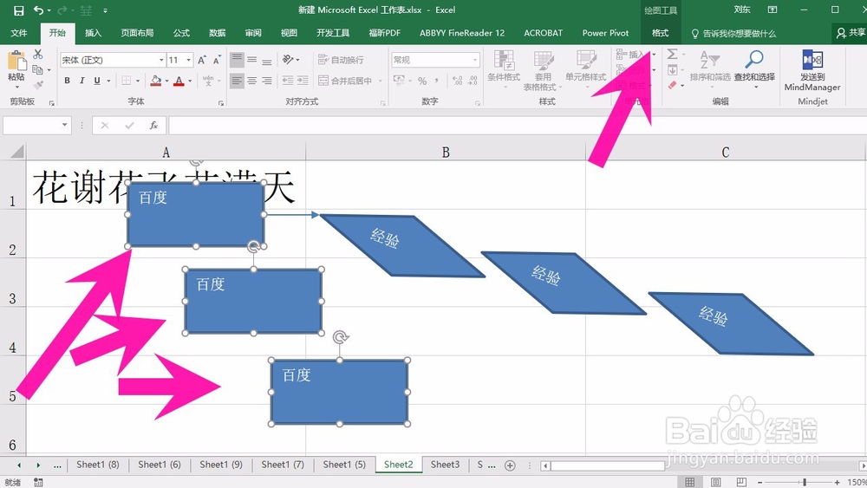
Task: Center text horizontally
Action: (252, 81)
